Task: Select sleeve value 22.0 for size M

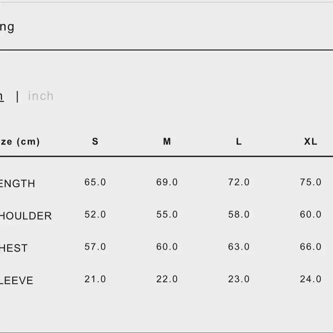Action: [x=167, y=279]
